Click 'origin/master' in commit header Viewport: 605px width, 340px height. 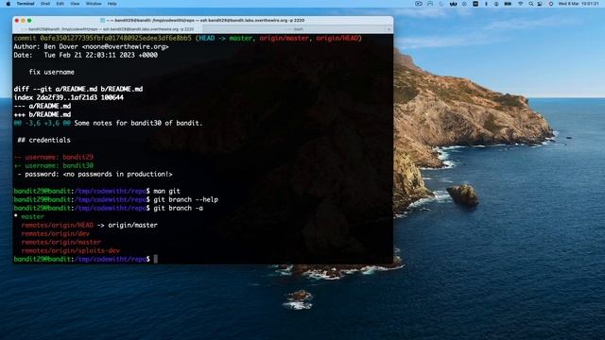[x=284, y=38]
